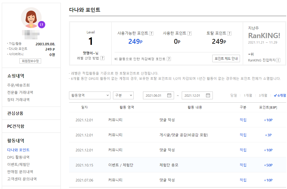Select the checked 6개월 period filter

[x=280, y=95]
